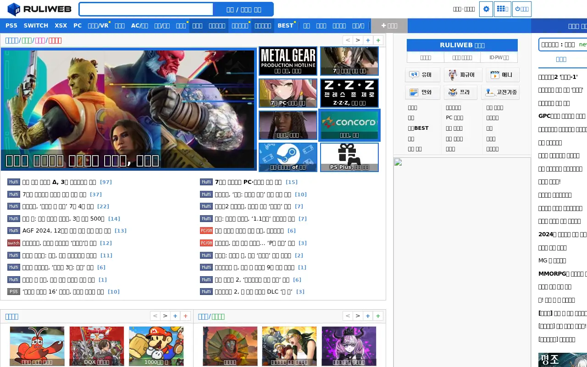Open the 고전기종 board with the joystick icon

click(500, 92)
